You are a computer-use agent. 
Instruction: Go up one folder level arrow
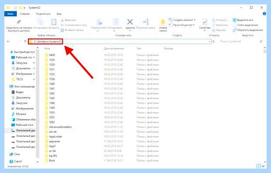25,41
